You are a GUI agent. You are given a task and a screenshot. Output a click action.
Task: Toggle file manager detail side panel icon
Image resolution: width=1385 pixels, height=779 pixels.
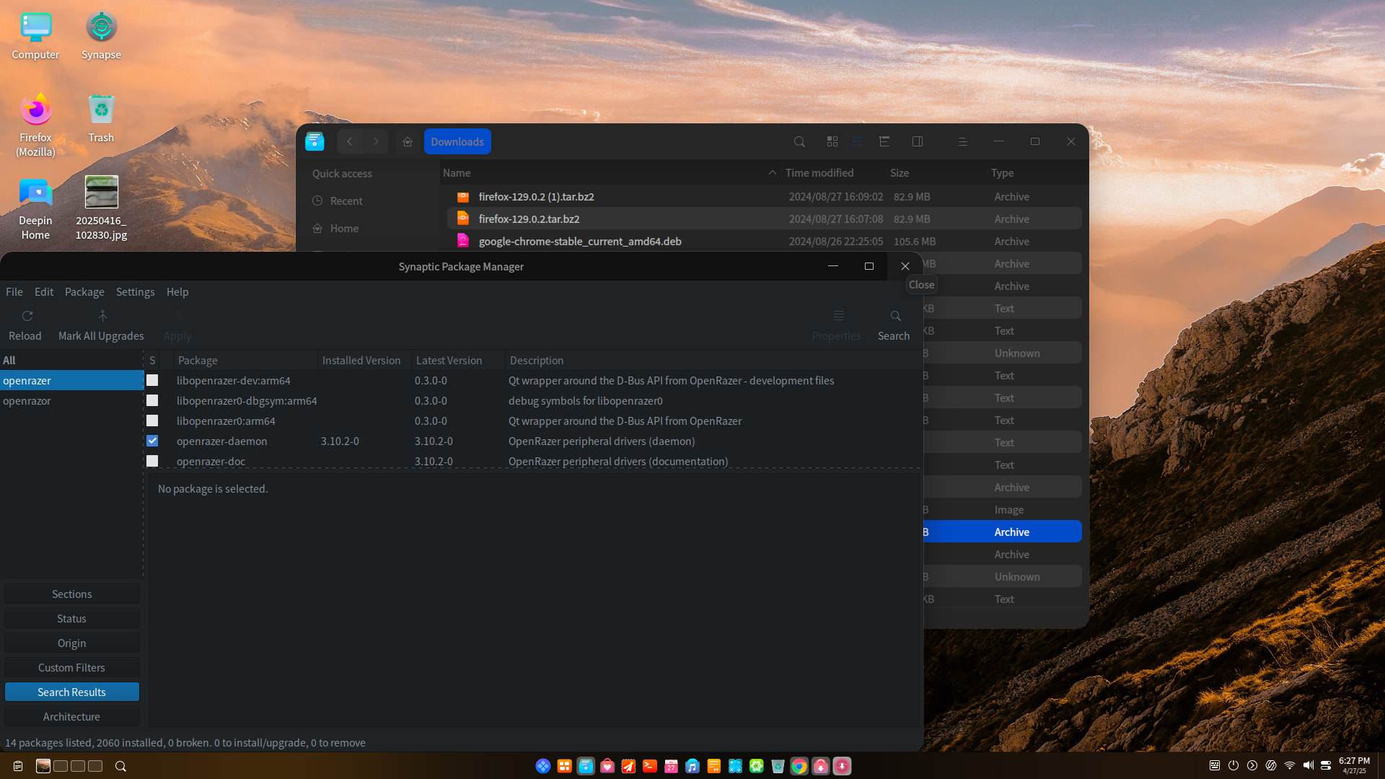918,141
